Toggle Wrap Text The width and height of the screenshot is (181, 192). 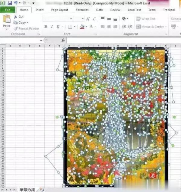146,19
